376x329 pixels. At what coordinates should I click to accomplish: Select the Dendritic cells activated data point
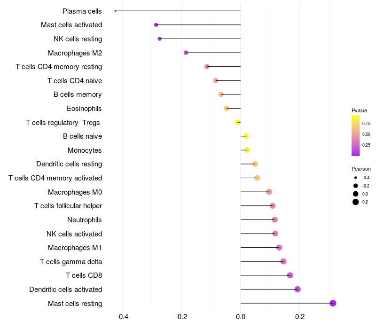(298, 289)
